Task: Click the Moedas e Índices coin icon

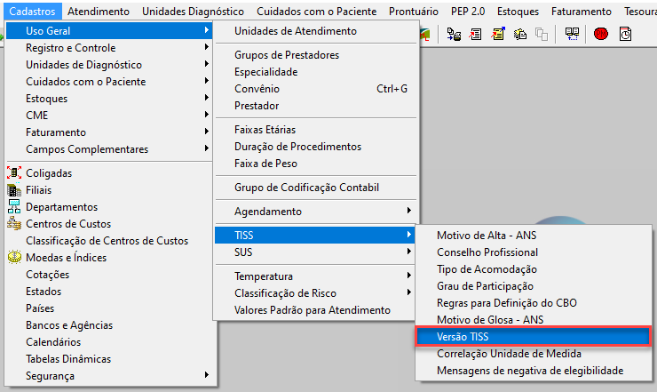Action: tap(14, 257)
